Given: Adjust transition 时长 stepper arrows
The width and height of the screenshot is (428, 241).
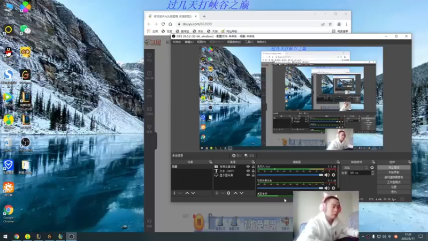Looking at the screenshot, I should (x=372, y=173).
